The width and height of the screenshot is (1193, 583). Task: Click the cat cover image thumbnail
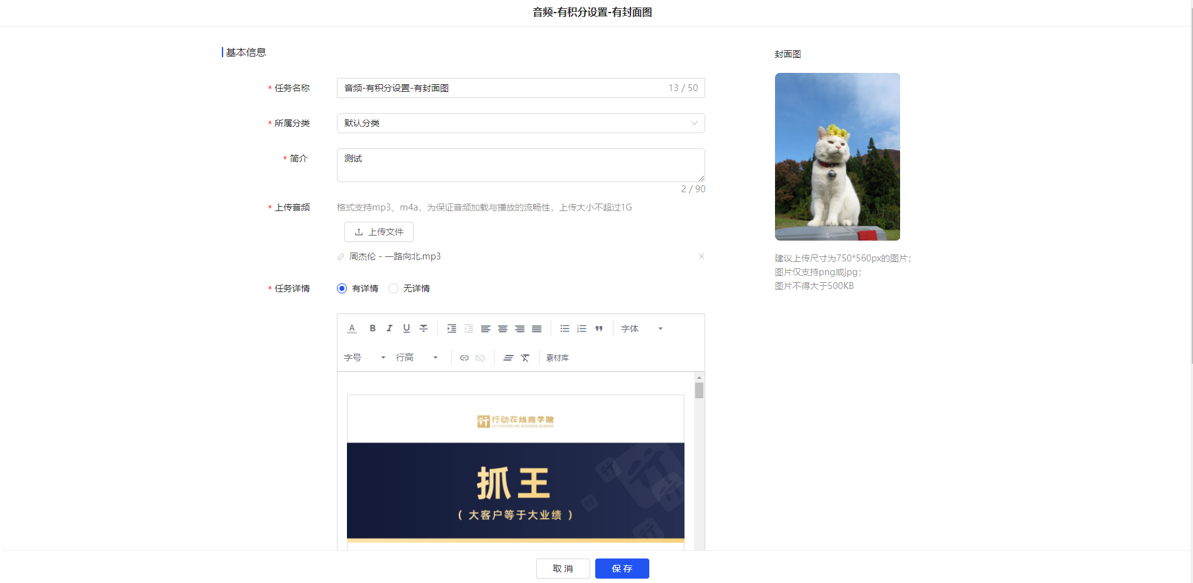pyautogui.click(x=837, y=156)
